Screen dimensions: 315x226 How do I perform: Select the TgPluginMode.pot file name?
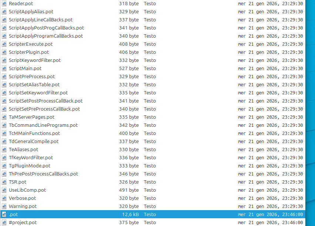(30, 166)
